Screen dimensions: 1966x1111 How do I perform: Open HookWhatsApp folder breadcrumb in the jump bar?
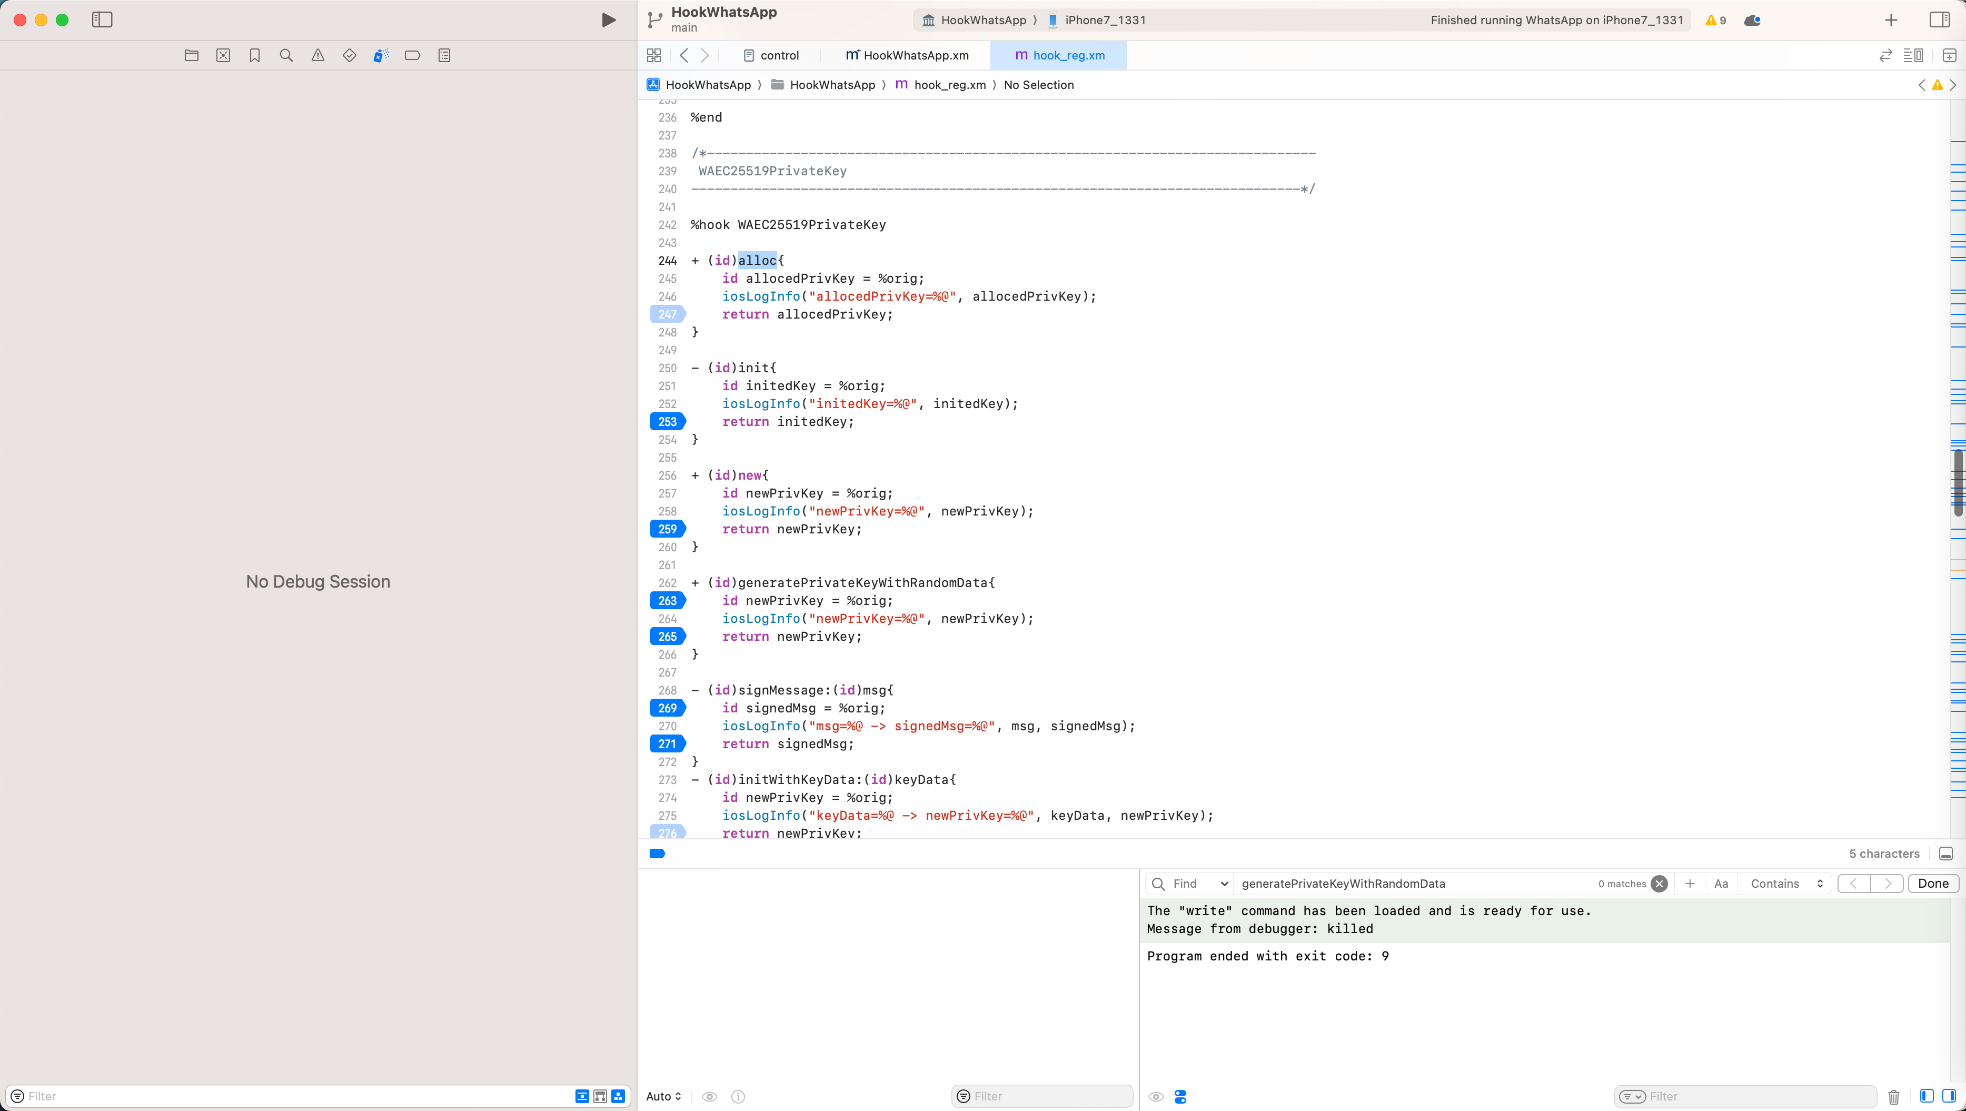[x=823, y=85]
